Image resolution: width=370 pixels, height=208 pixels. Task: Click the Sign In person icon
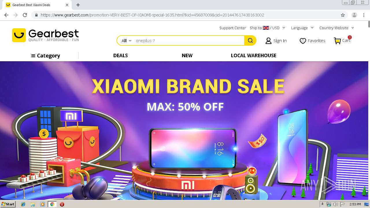pos(268,41)
